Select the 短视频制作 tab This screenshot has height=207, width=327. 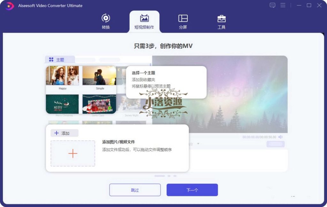(x=144, y=22)
